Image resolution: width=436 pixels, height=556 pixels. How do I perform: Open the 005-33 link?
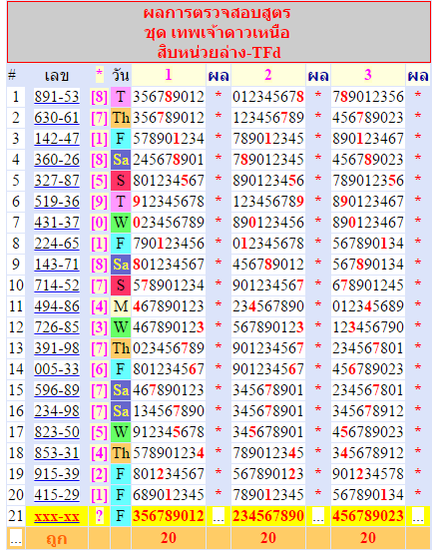coord(57,369)
